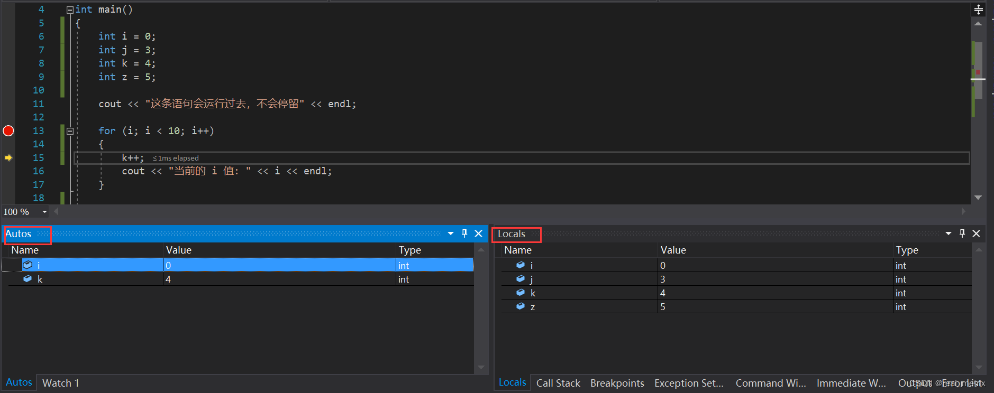The width and height of the screenshot is (994, 393).
Task: Click the k++ statement on line 15
Action: pos(133,157)
